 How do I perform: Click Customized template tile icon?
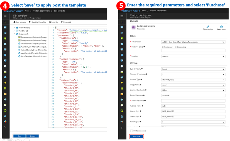click(133, 27)
